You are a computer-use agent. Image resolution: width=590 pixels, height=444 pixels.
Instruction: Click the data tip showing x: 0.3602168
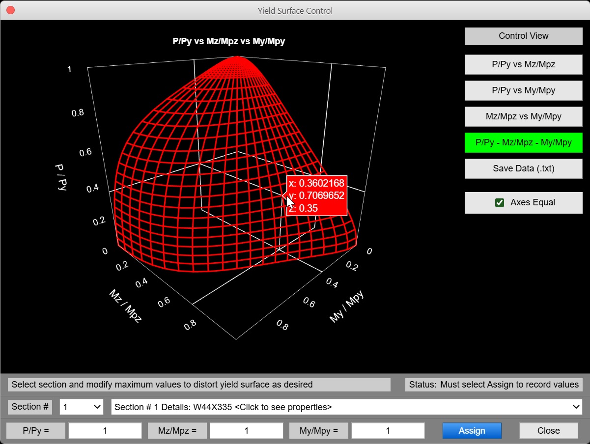pyautogui.click(x=317, y=194)
